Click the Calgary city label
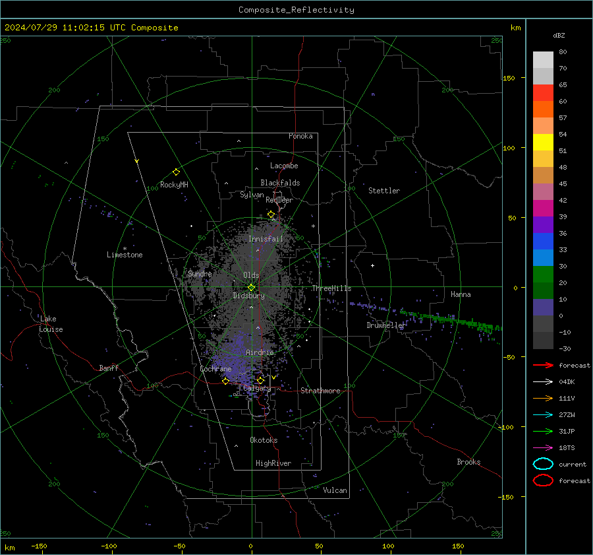 (257, 388)
